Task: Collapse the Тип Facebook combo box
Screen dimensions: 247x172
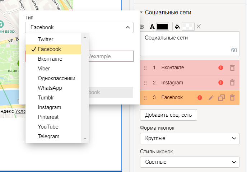Action: 79,27
